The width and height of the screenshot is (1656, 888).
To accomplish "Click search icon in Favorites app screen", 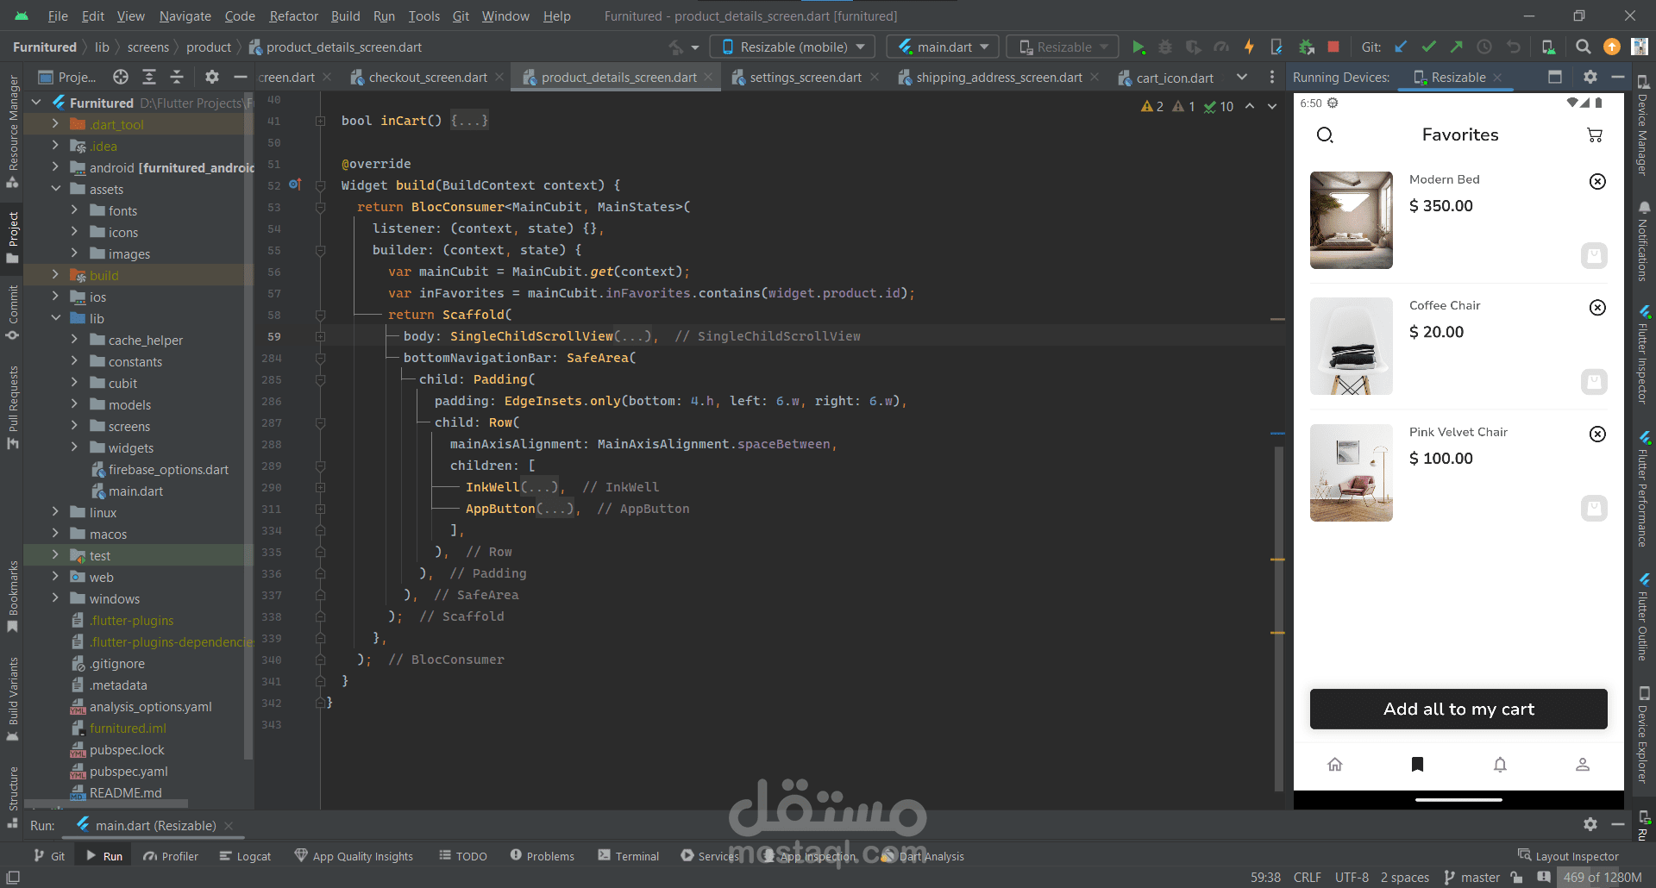I will pyautogui.click(x=1326, y=135).
